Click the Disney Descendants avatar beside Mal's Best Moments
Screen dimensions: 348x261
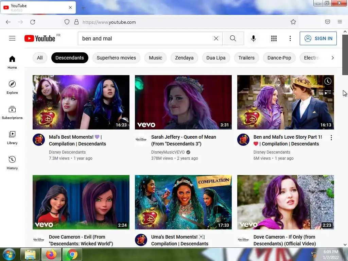(39, 140)
